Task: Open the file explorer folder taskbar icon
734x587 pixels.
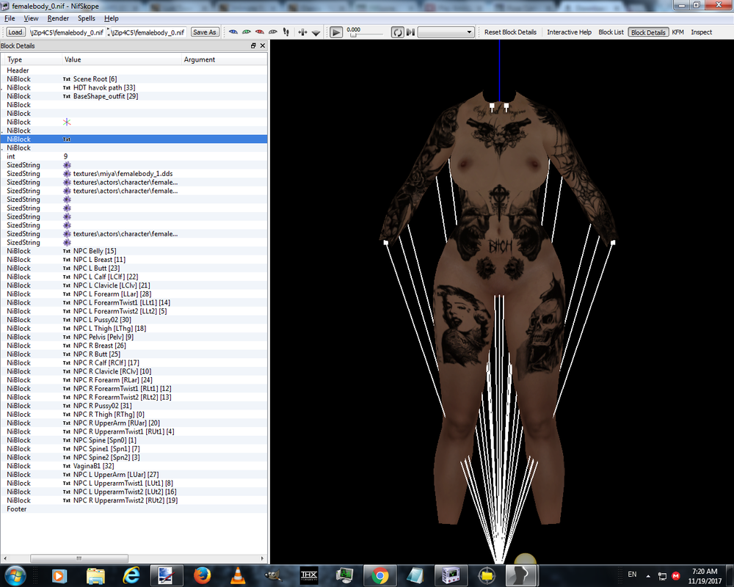Action: tap(95, 576)
